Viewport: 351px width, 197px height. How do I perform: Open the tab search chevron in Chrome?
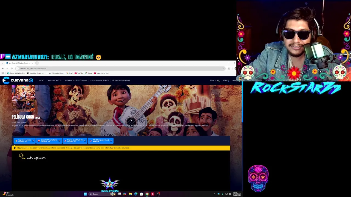click(x=2, y=63)
